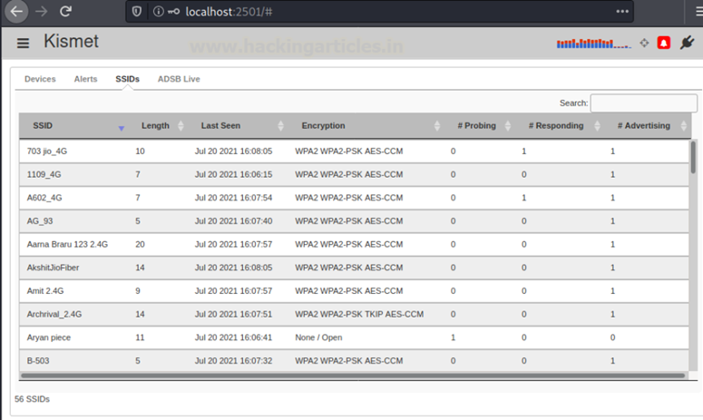Switch to the Alerts tab
This screenshot has height=420, width=703.
(x=85, y=79)
